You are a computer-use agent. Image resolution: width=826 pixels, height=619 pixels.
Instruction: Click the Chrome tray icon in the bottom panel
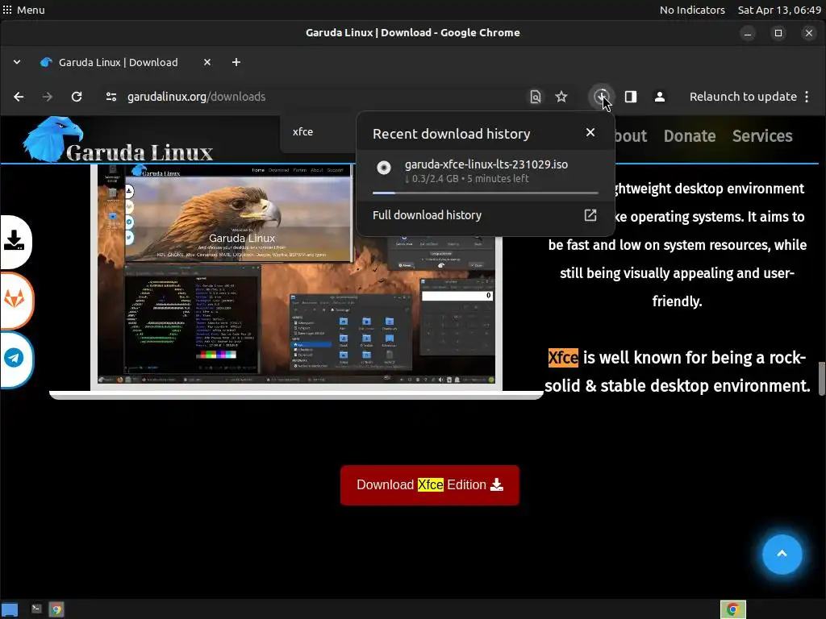point(732,609)
